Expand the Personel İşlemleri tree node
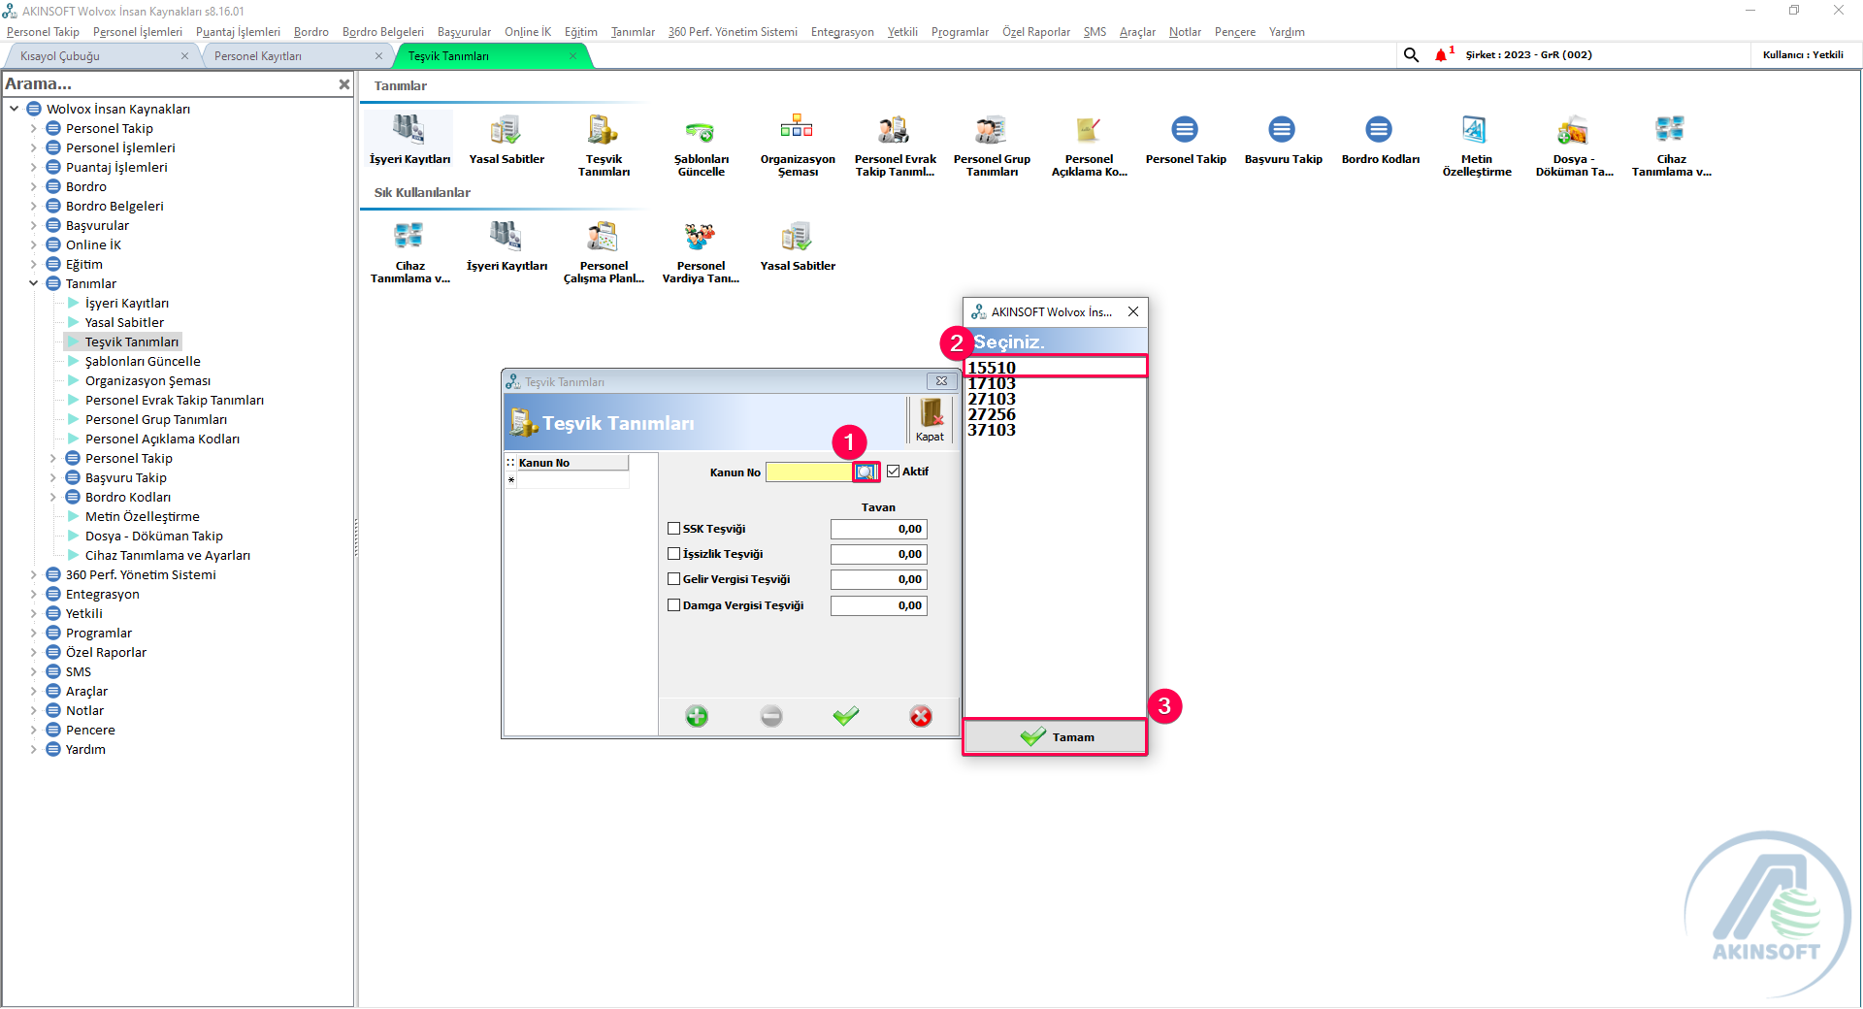 (33, 147)
